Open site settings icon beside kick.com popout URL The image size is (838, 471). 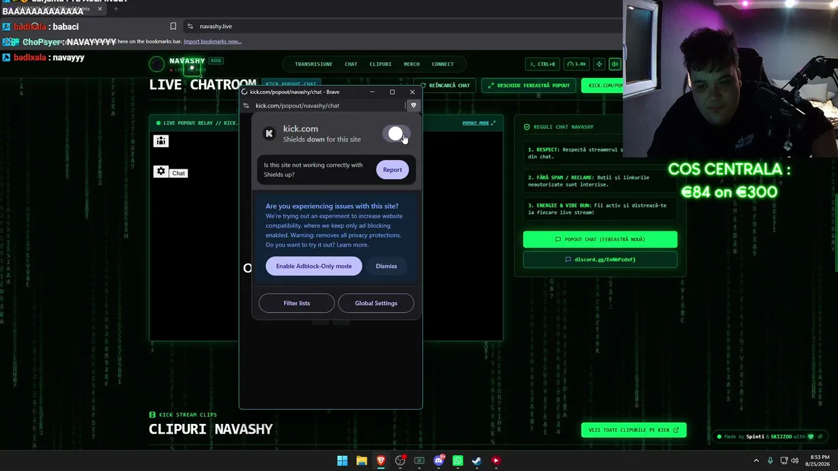tap(246, 105)
